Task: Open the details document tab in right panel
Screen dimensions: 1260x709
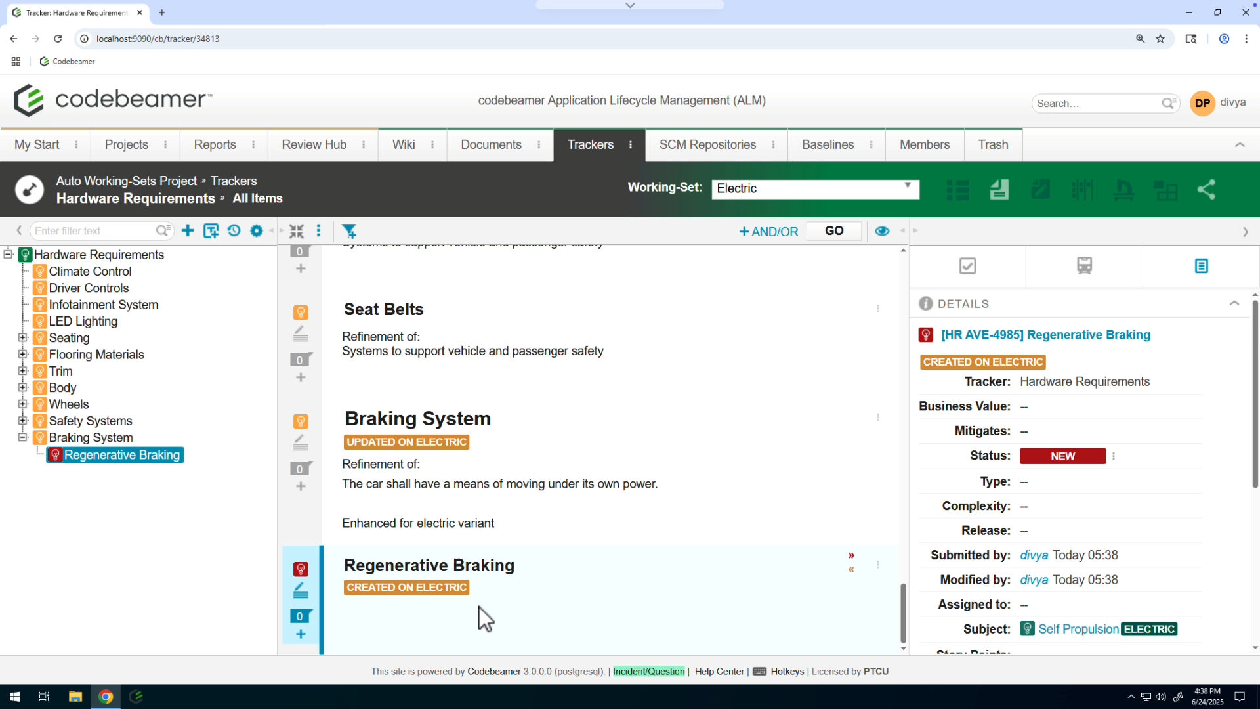Action: pos(1201,266)
